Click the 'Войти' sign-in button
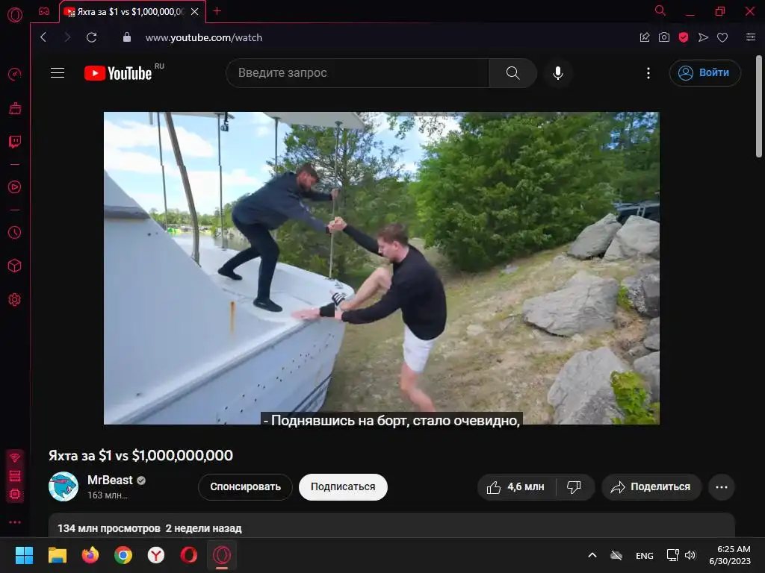This screenshot has width=765, height=573. [705, 73]
